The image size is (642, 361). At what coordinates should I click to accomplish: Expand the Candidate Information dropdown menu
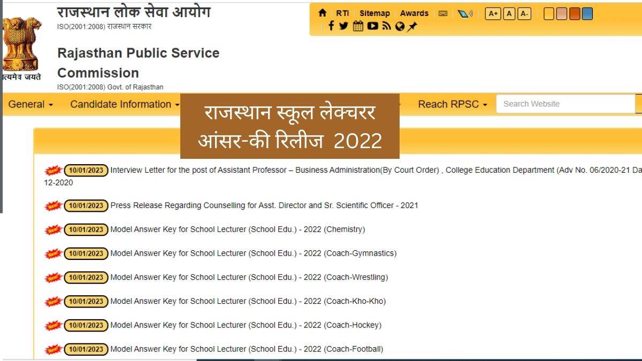125,104
